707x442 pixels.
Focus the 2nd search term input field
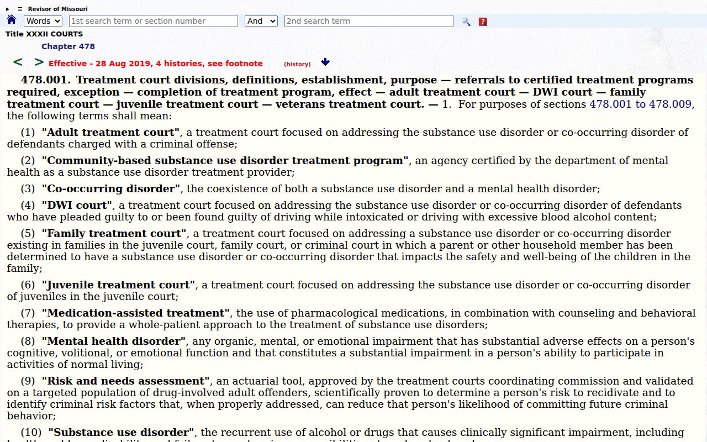[369, 21]
